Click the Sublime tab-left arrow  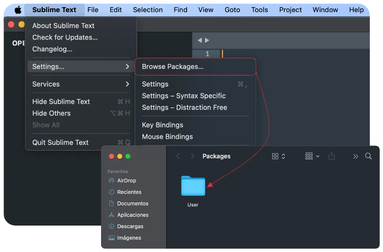200,40
